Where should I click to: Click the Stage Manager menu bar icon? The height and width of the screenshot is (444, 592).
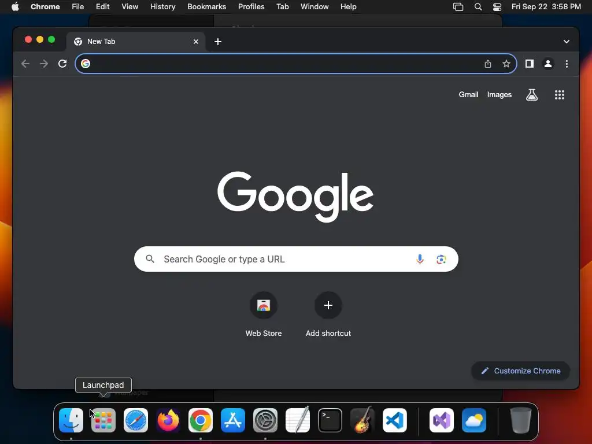click(458, 6)
